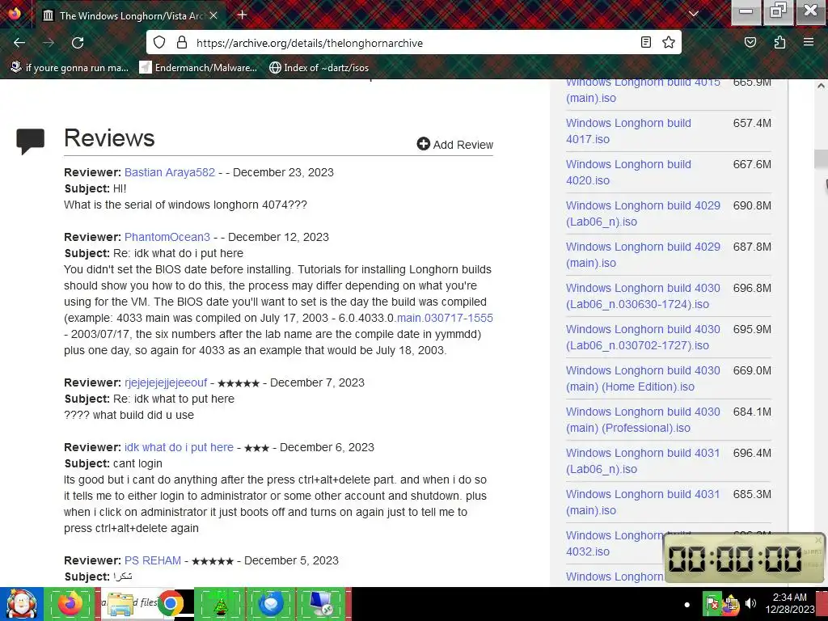Open the Action Center flag tray icon
Viewport: 828px width, 621px height.
pos(712,603)
